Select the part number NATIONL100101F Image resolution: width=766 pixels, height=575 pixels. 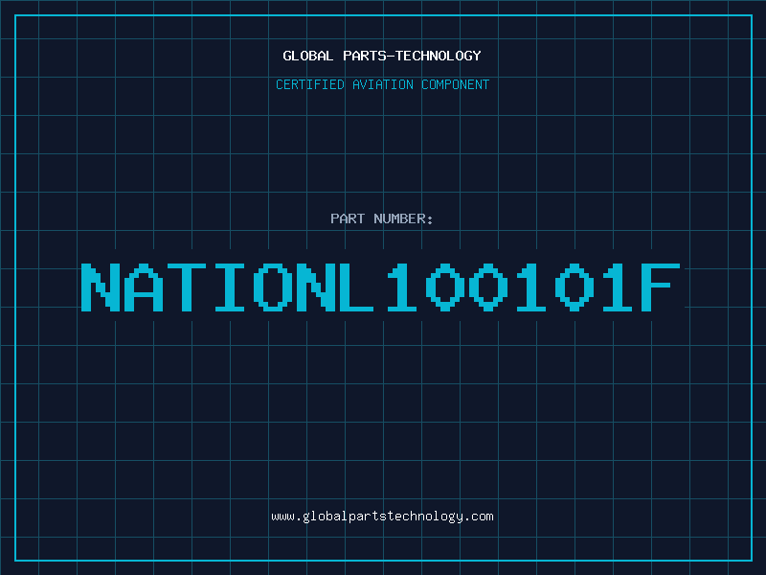(x=380, y=287)
